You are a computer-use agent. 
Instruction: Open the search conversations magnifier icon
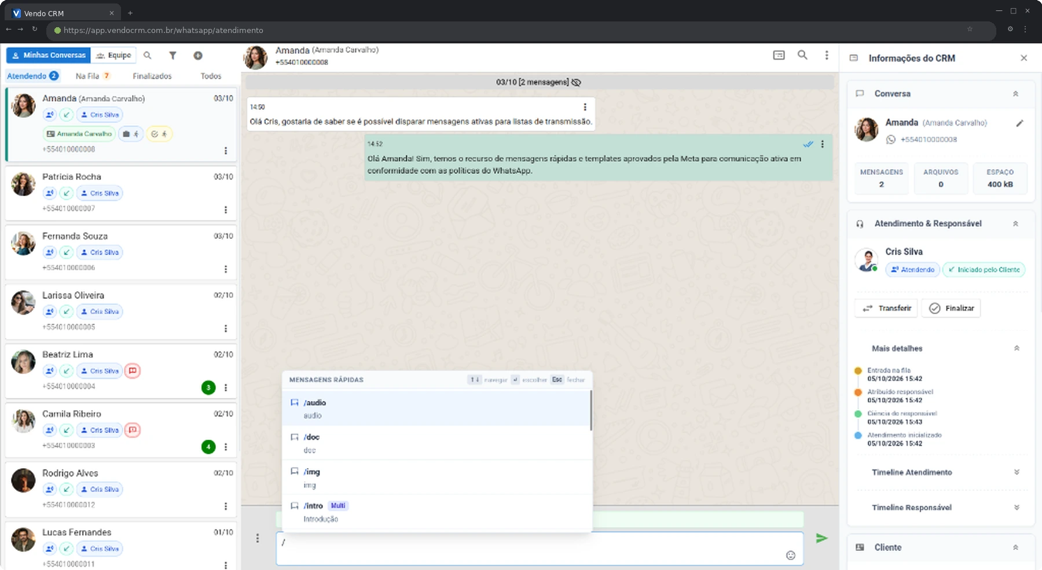pos(148,56)
